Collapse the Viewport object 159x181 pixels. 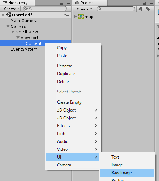point(18,38)
